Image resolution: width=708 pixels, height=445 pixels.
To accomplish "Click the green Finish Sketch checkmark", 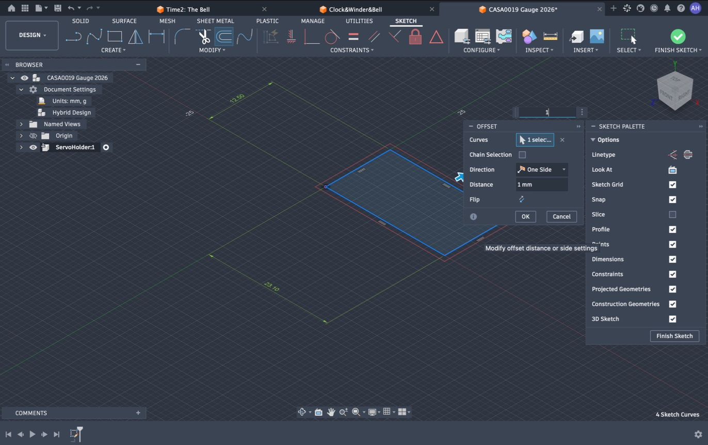I will click(x=678, y=37).
